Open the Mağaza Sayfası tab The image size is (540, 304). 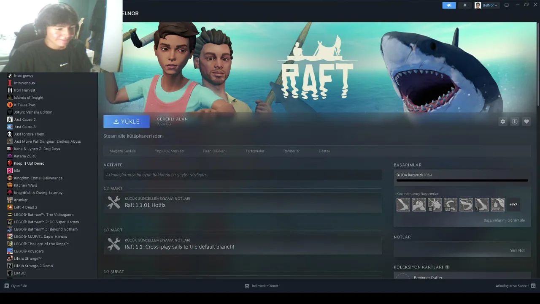tap(122, 151)
